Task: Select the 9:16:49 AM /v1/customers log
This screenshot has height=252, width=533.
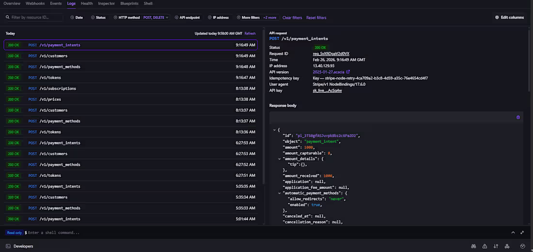Action: (x=130, y=56)
